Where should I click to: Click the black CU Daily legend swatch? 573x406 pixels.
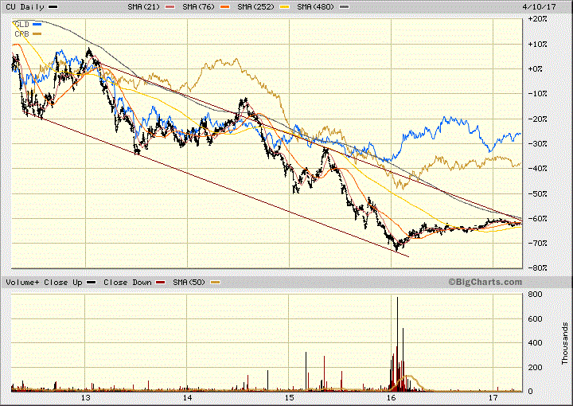[53, 7]
